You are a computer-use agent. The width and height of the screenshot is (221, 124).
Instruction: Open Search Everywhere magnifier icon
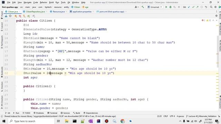(211, 7)
